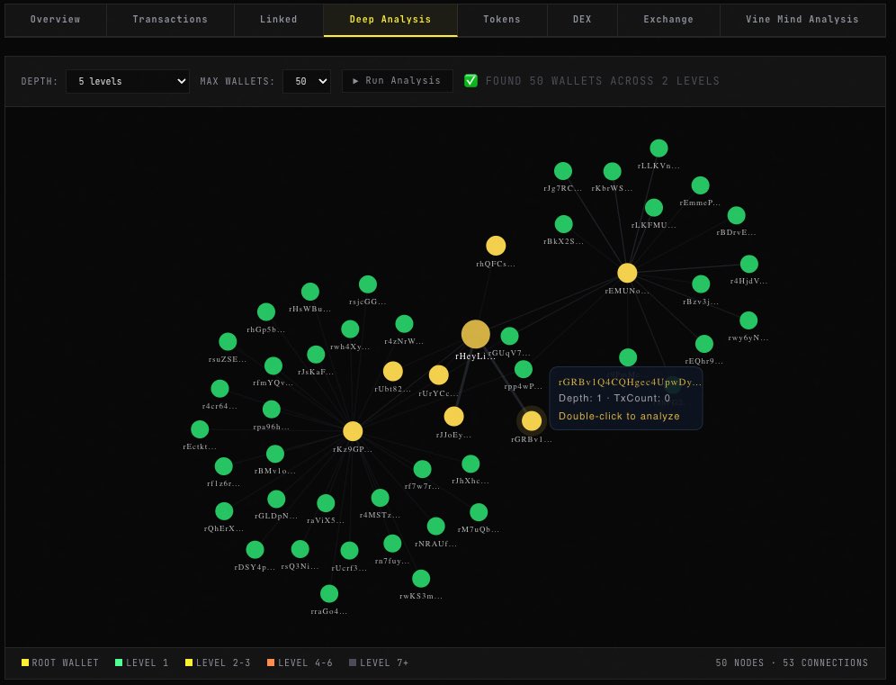Image resolution: width=896 pixels, height=685 pixels.
Task: Click 'FOUND 50 WALLETS ACROSS 2 LEVELS' text
Action: [x=603, y=81]
